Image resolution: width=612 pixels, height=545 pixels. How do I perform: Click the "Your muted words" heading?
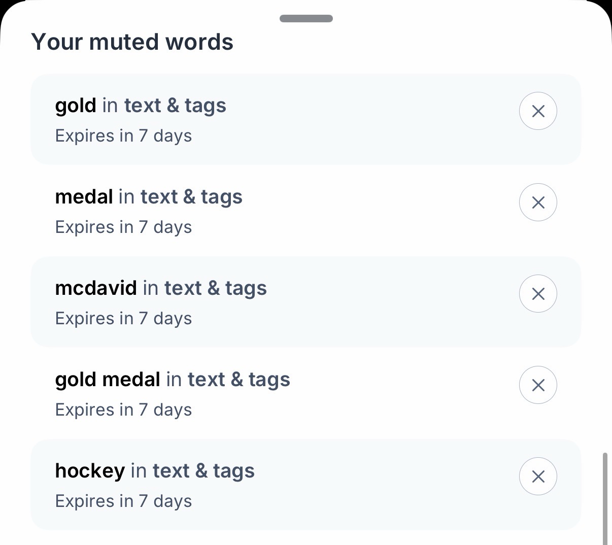point(132,42)
